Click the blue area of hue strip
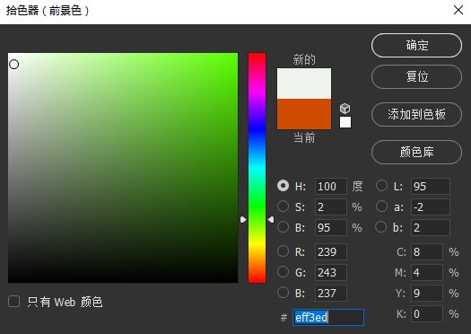The height and width of the screenshot is (334, 471). pos(257,129)
